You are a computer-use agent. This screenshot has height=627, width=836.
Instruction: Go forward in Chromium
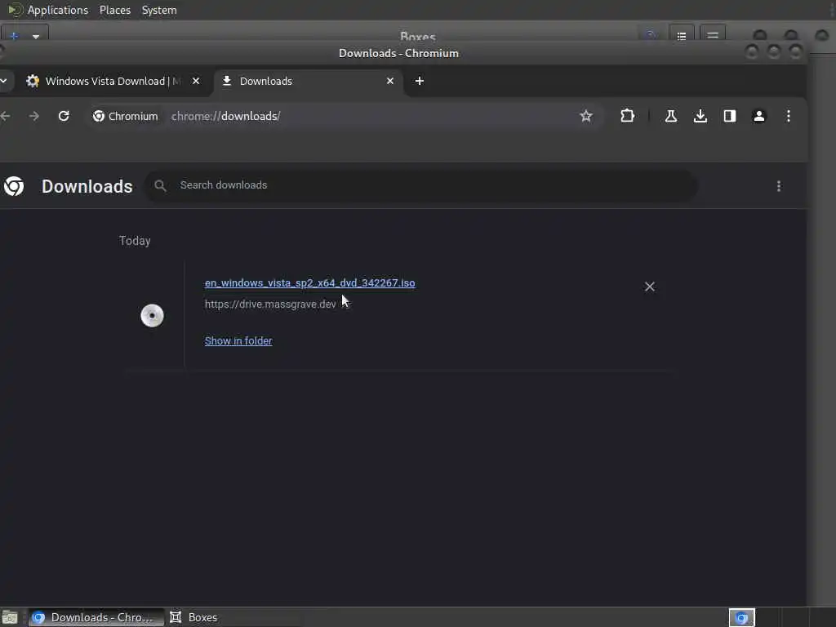[x=34, y=116]
